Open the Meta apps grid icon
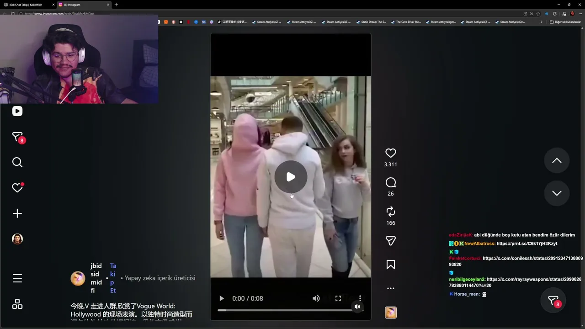 coord(17,304)
